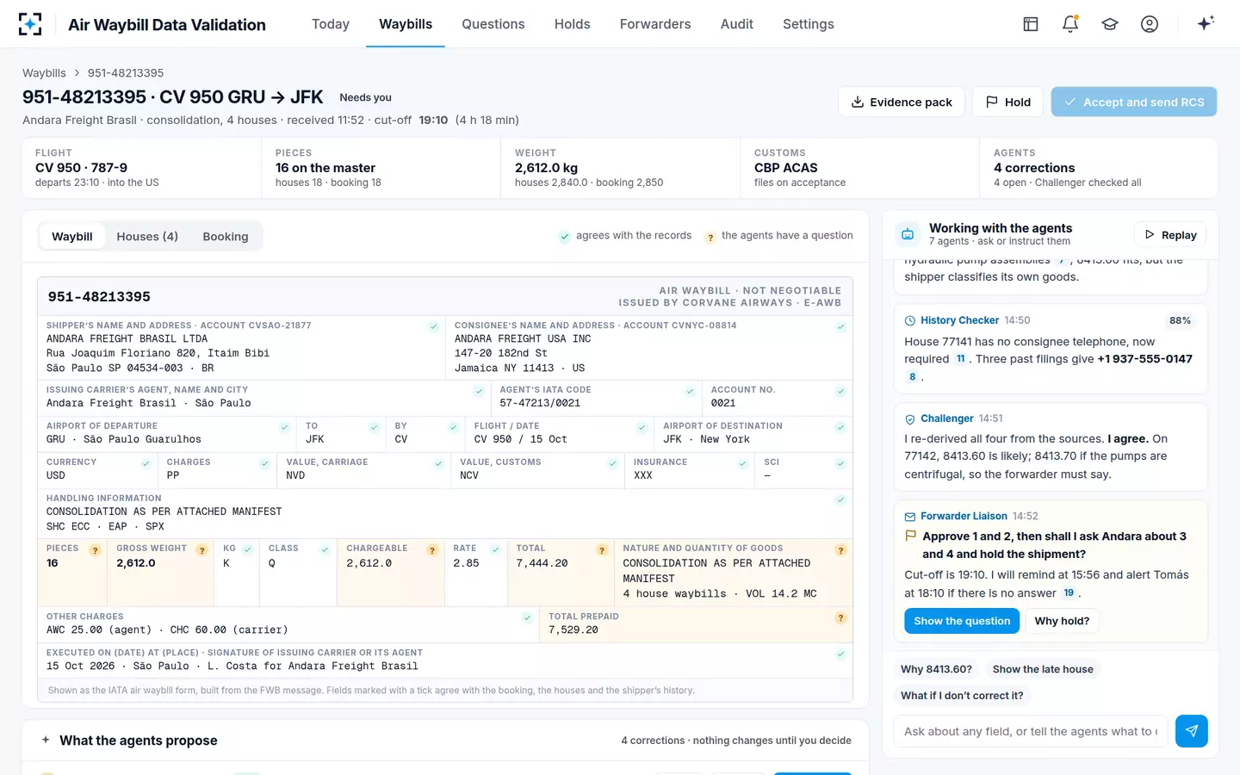The image size is (1240, 775).
Task: Click the sparkle assistant icon
Action: click(1206, 23)
